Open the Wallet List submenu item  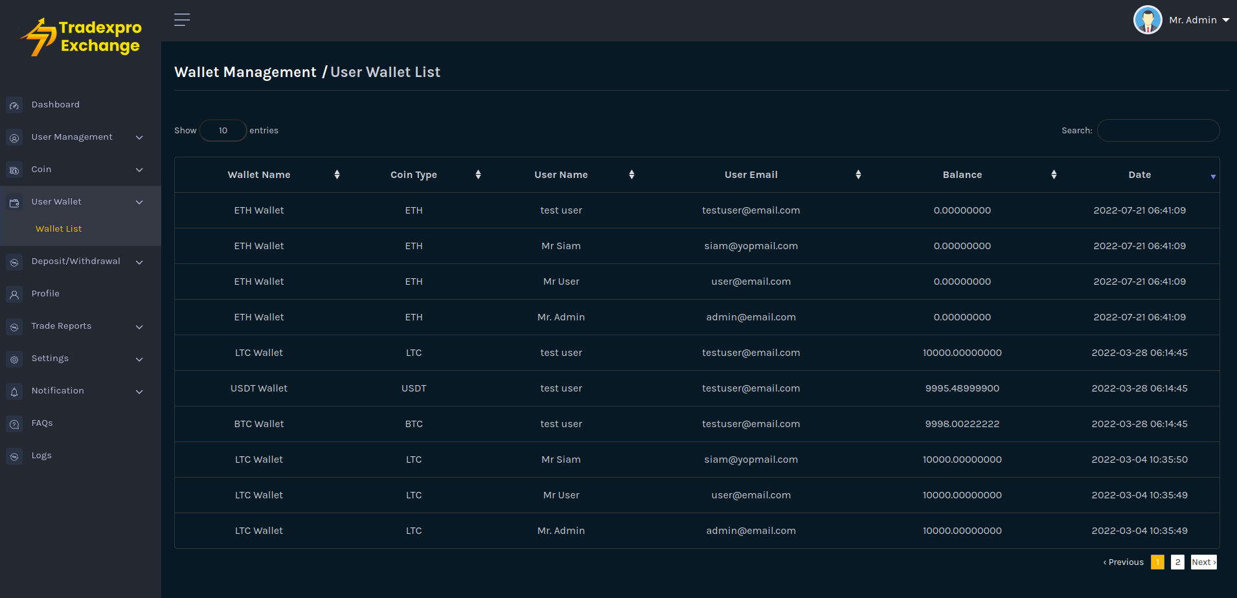(59, 229)
